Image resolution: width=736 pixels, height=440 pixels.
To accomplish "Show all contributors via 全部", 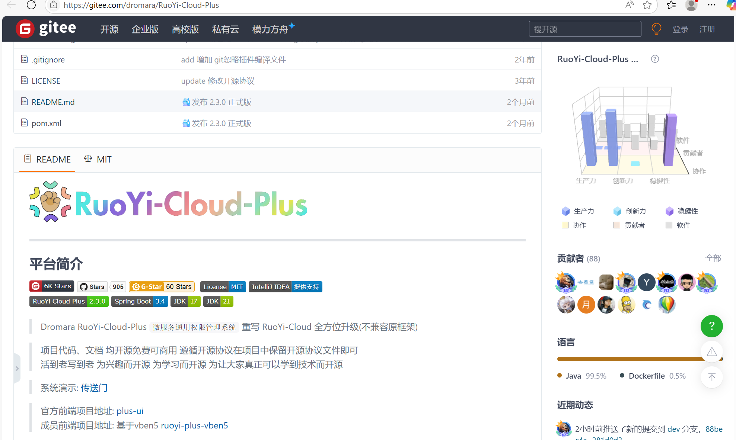I will pyautogui.click(x=713, y=258).
